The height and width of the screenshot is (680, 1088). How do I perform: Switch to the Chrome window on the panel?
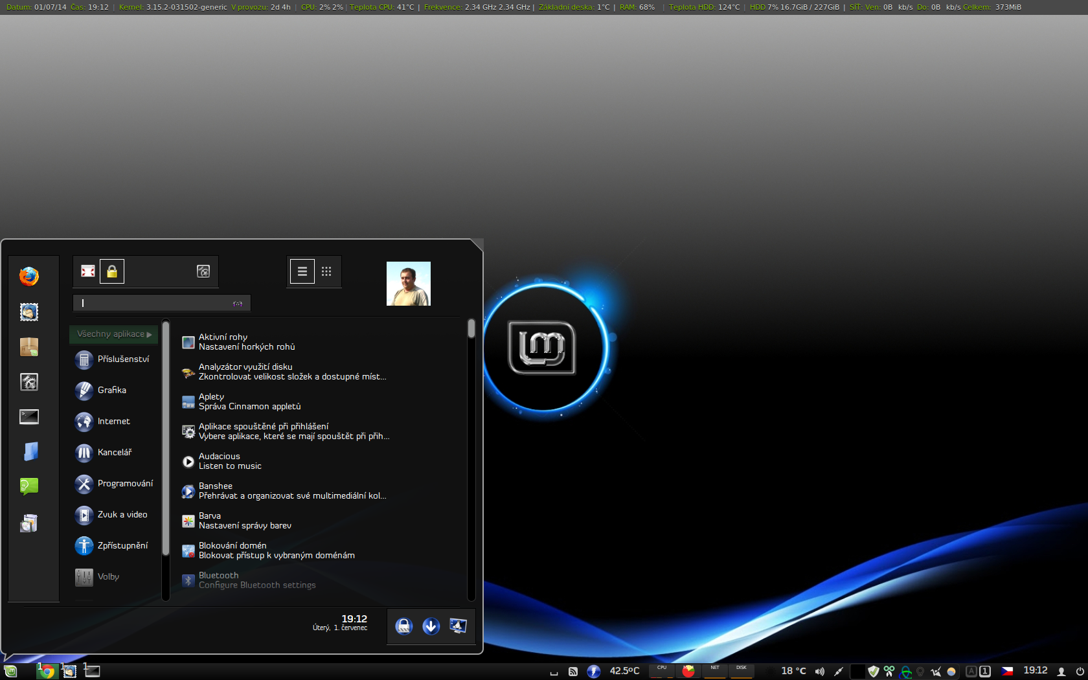tap(46, 672)
